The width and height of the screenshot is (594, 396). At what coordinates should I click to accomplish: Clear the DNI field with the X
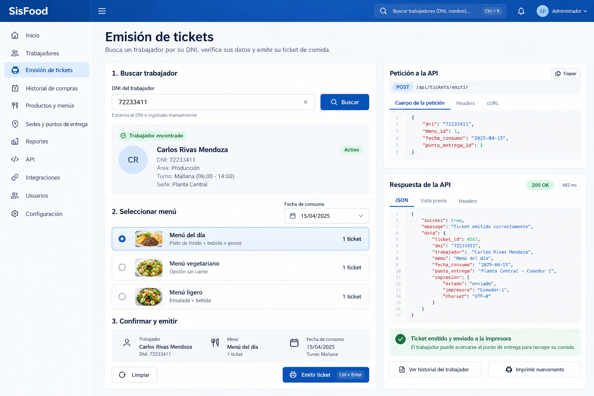[306, 102]
